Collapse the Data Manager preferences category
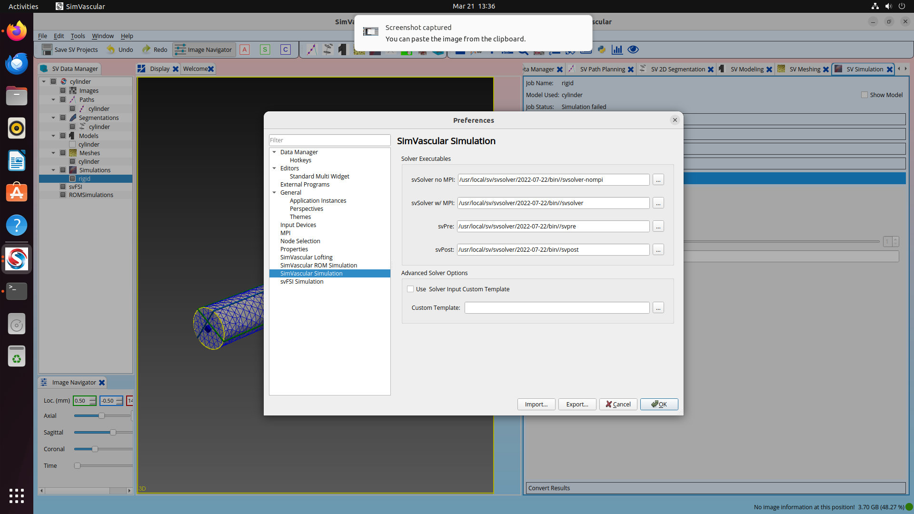Screen dimensions: 914x514 [274, 152]
